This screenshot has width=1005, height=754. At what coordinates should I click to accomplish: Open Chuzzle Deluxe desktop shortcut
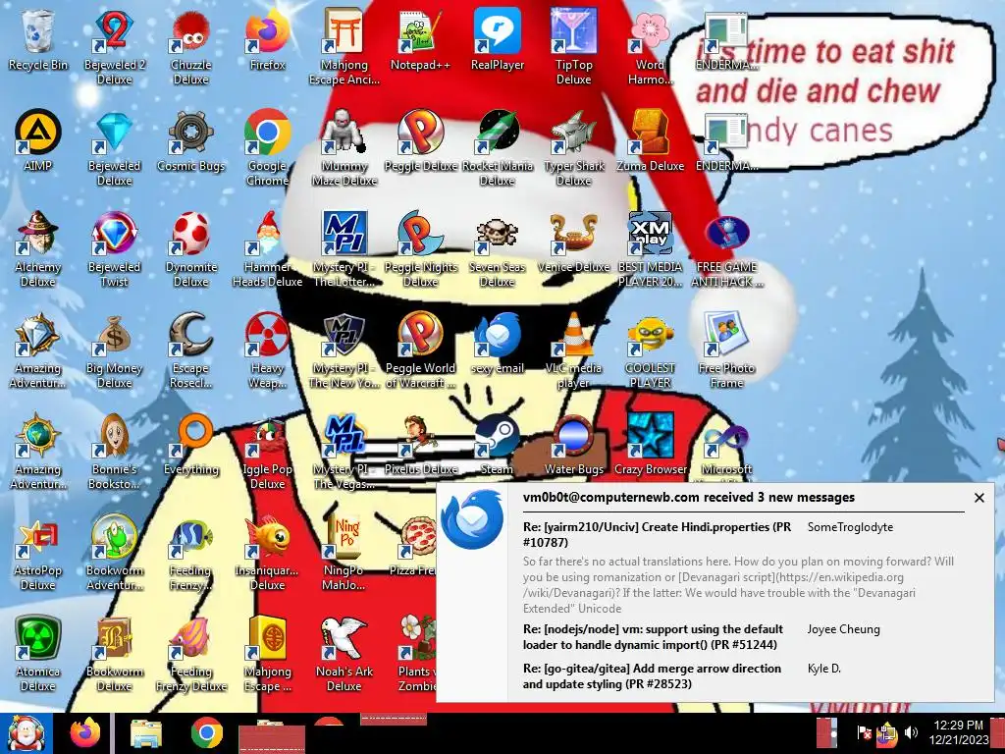pos(191,46)
